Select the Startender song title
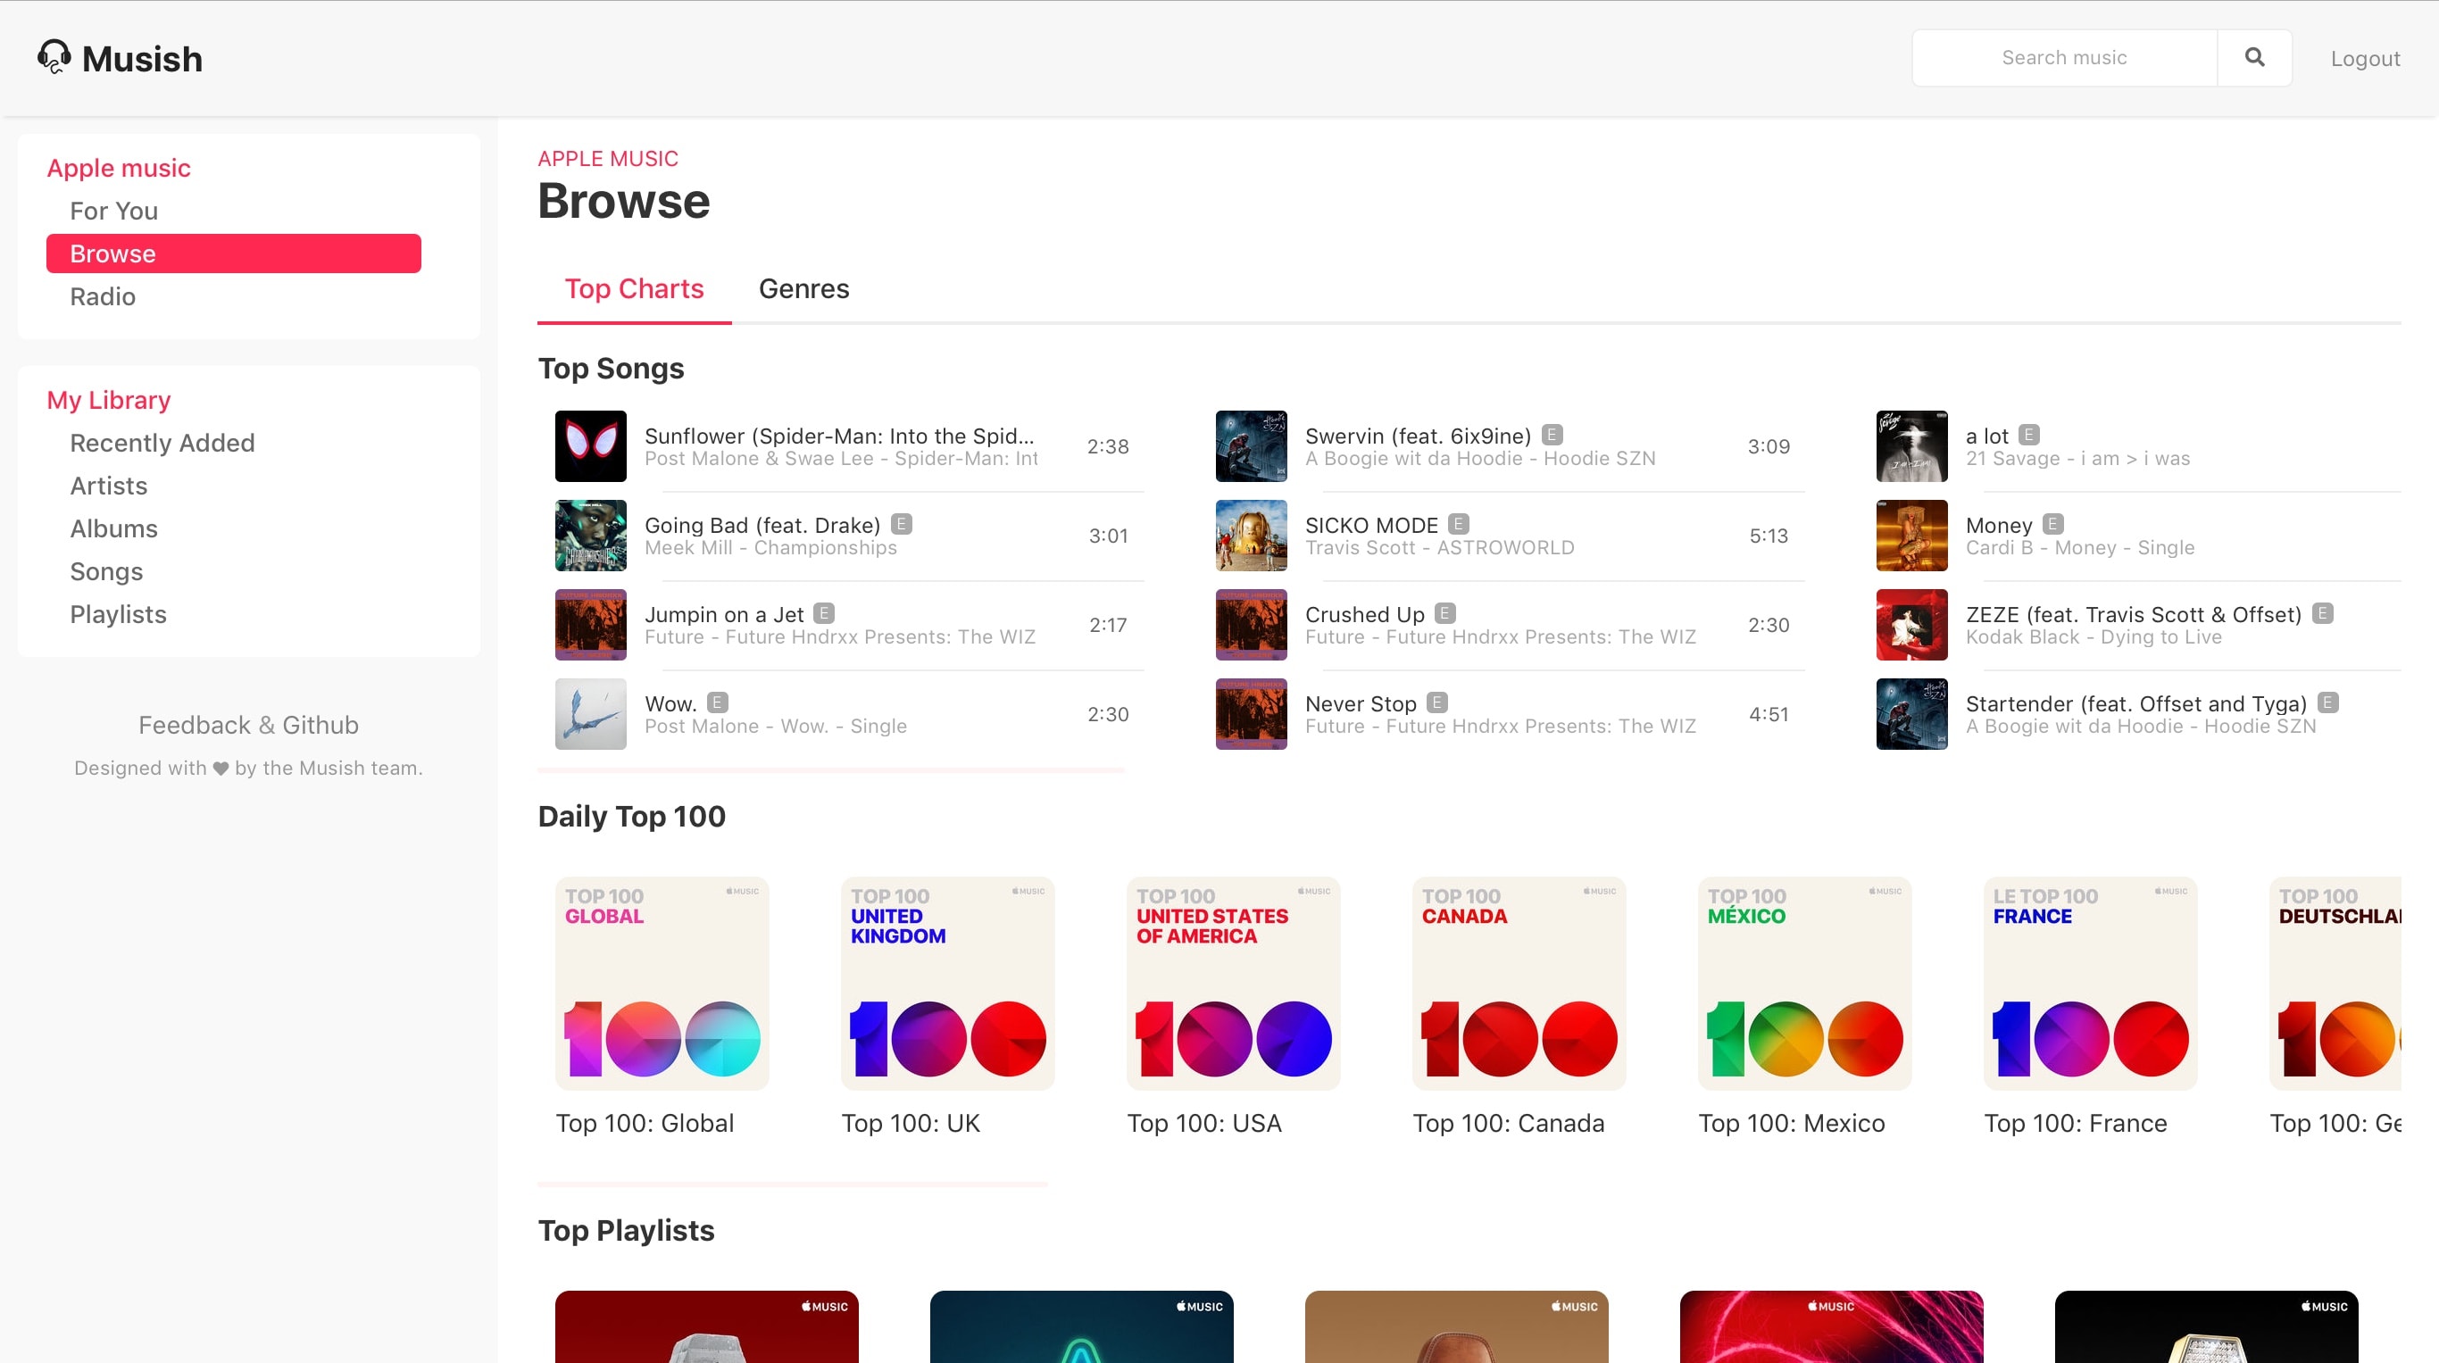 [x=2136, y=703]
